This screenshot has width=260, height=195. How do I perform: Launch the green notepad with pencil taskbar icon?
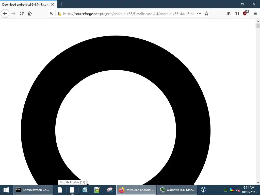tap(97, 190)
